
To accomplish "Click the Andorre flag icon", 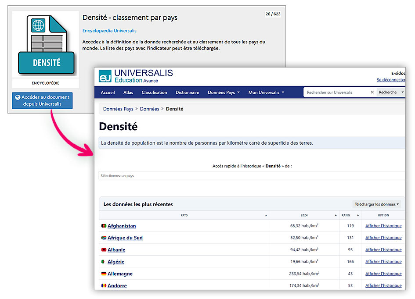I will pos(104,286).
